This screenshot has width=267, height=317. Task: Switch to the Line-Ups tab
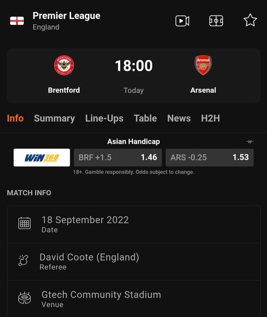pos(104,118)
